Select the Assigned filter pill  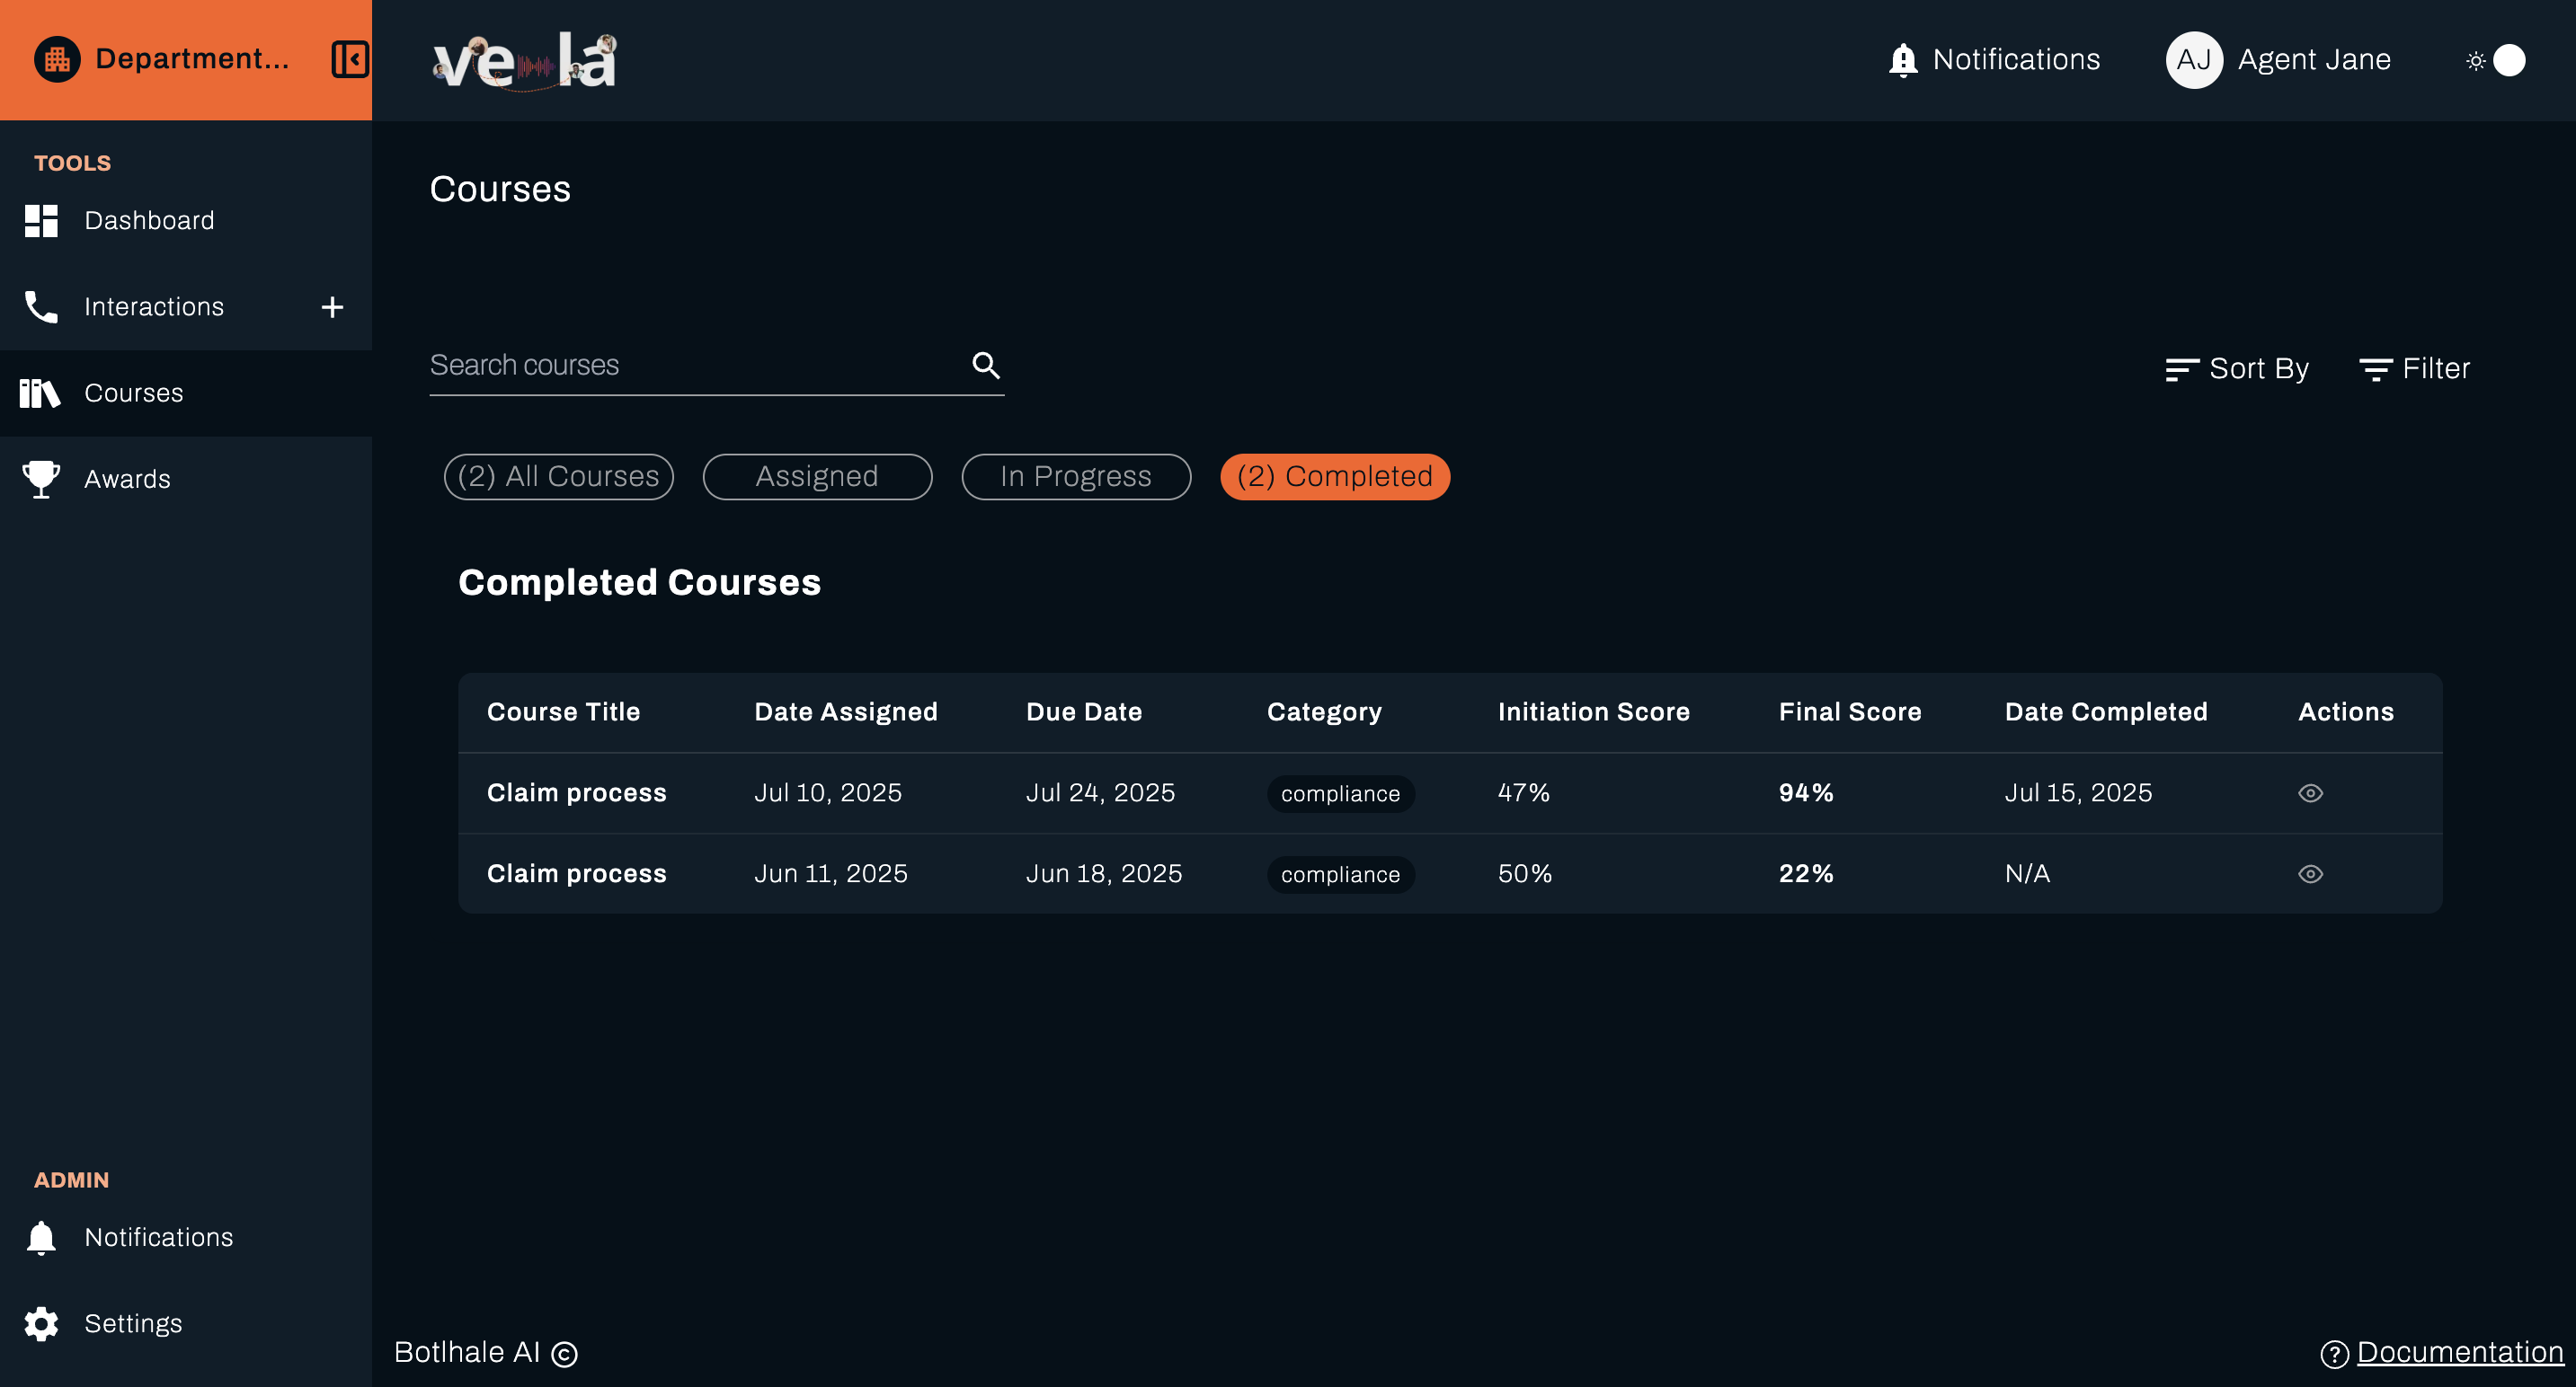tap(817, 477)
